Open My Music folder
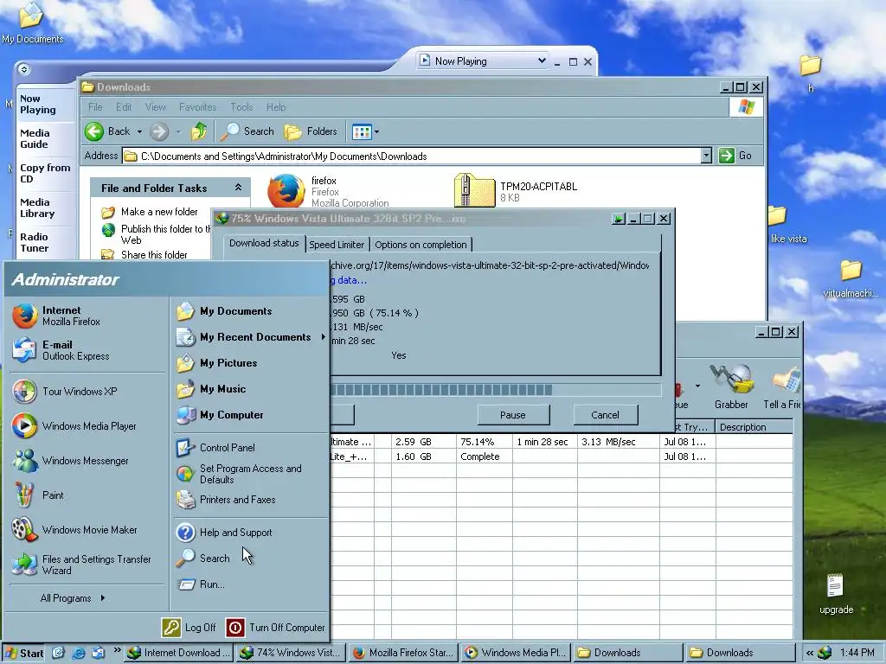This screenshot has width=886, height=664. pos(211,389)
